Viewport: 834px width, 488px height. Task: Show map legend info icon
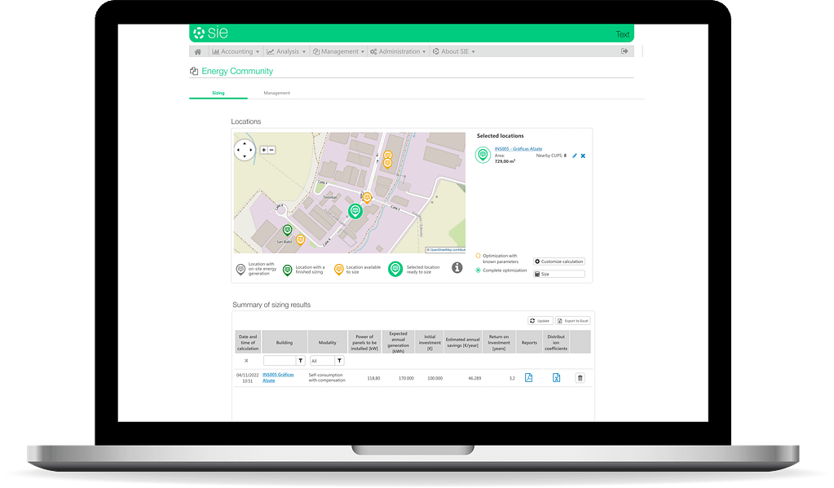click(457, 267)
